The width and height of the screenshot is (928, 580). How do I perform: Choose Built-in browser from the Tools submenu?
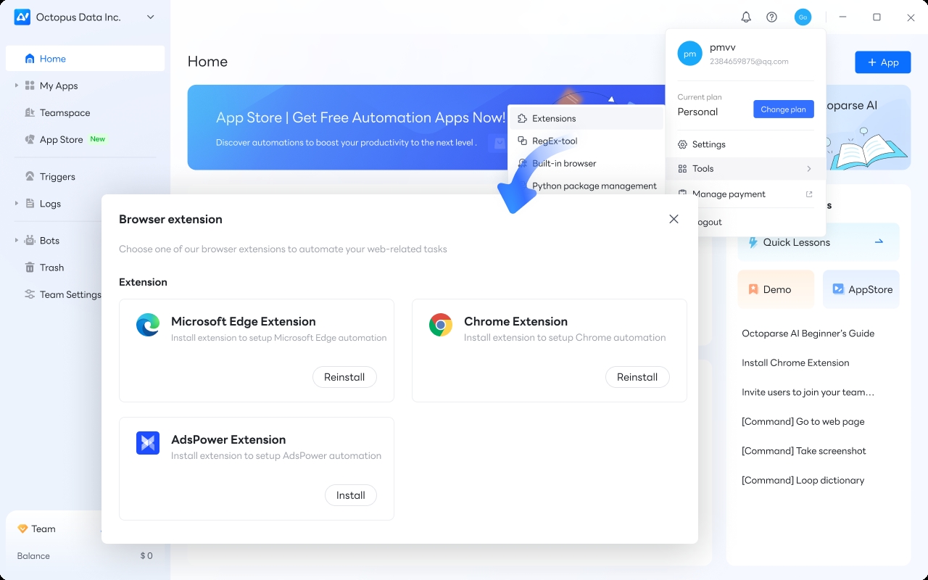pyautogui.click(x=587, y=163)
